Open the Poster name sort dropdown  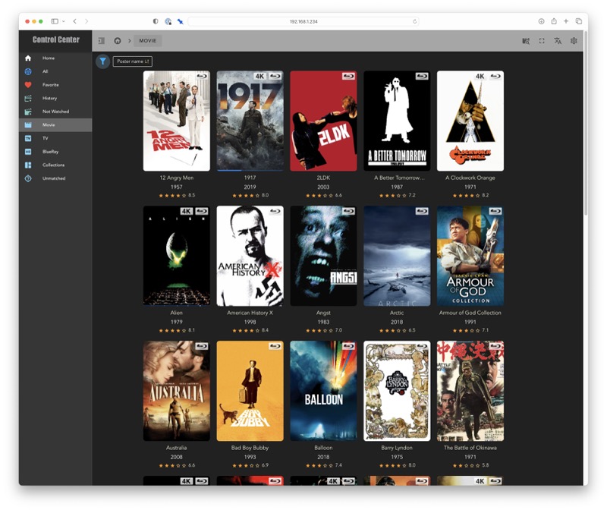click(x=132, y=61)
